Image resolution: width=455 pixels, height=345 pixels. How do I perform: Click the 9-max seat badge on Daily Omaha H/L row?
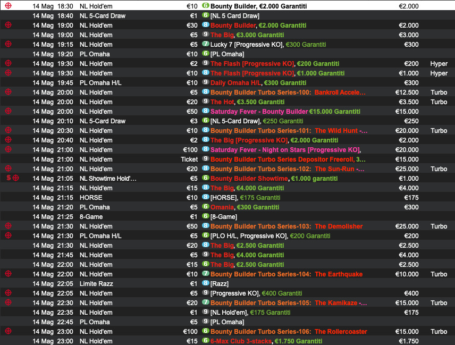[206, 82]
